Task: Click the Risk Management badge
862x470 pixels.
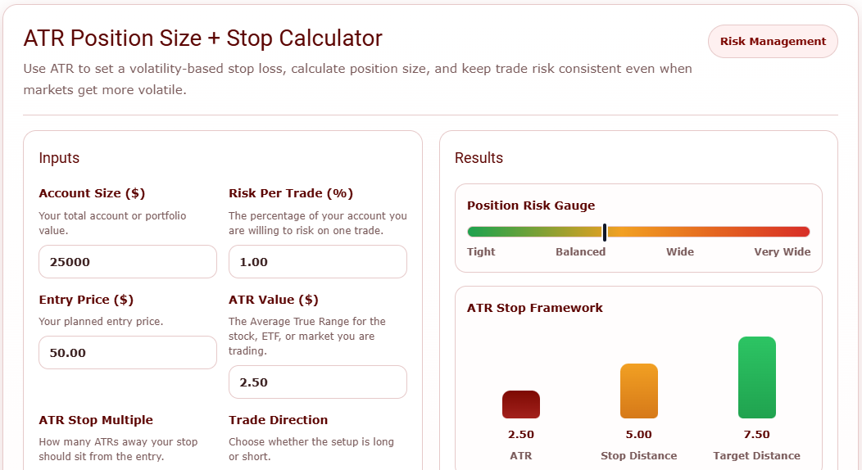Action: point(773,41)
